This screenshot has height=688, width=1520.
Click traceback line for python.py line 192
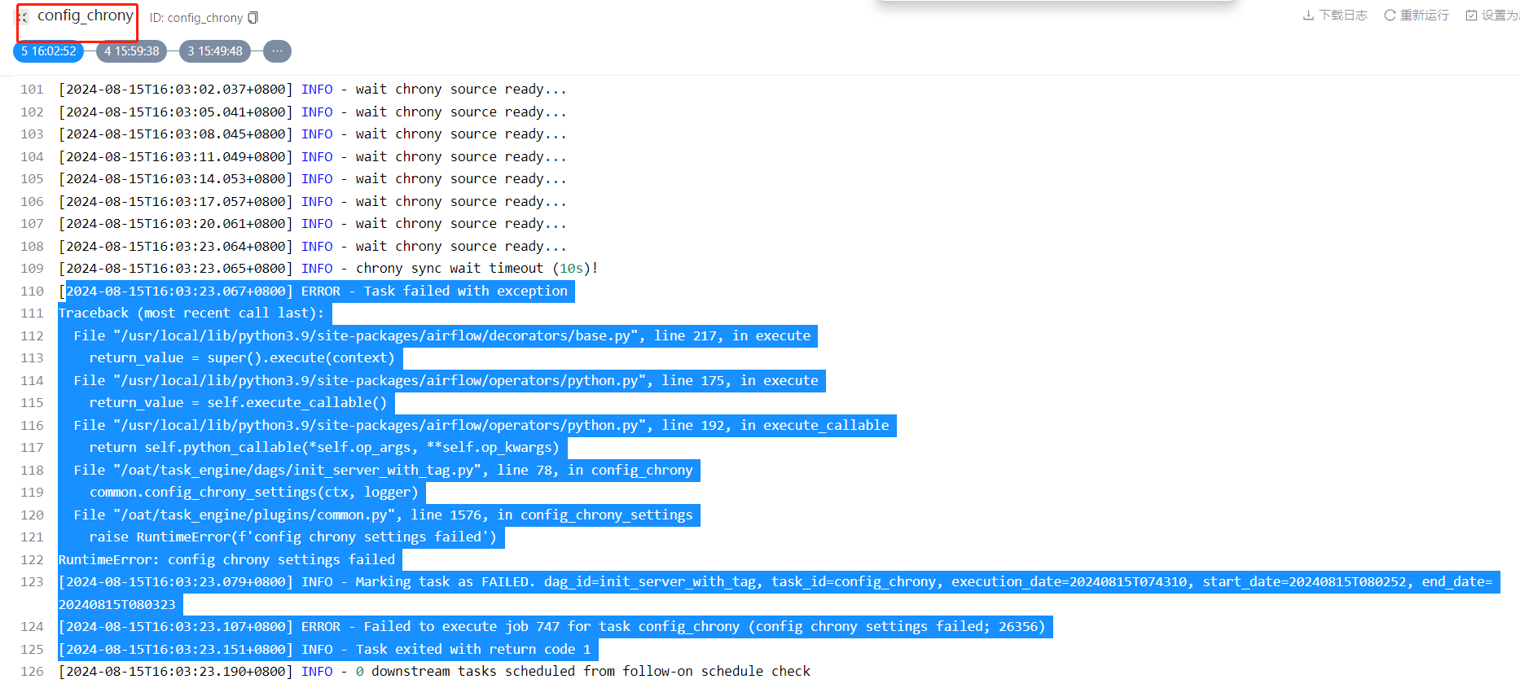point(481,425)
